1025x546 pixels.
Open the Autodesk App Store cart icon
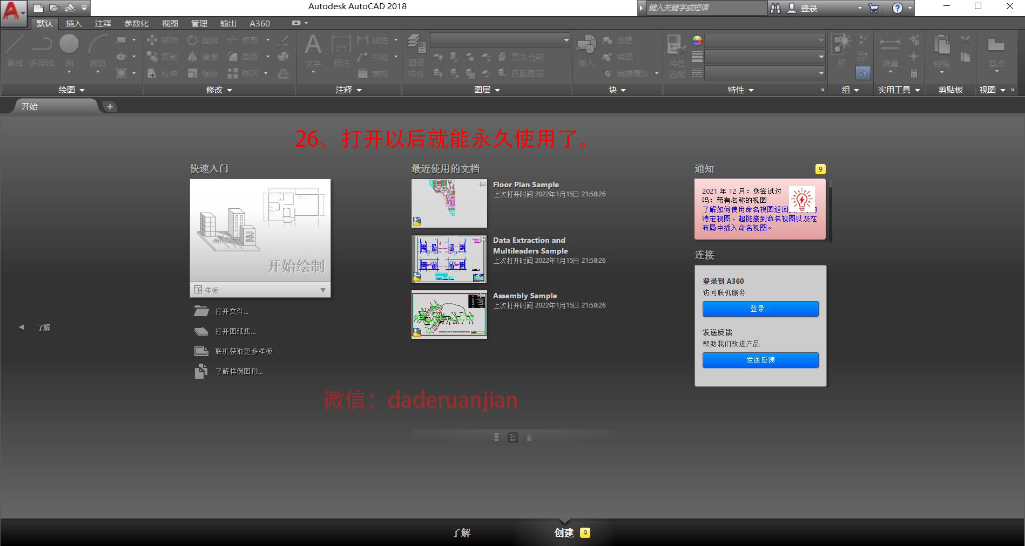click(x=874, y=8)
